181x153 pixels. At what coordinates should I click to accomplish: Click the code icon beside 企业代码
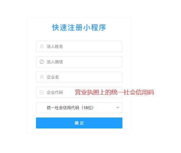tap(42, 92)
